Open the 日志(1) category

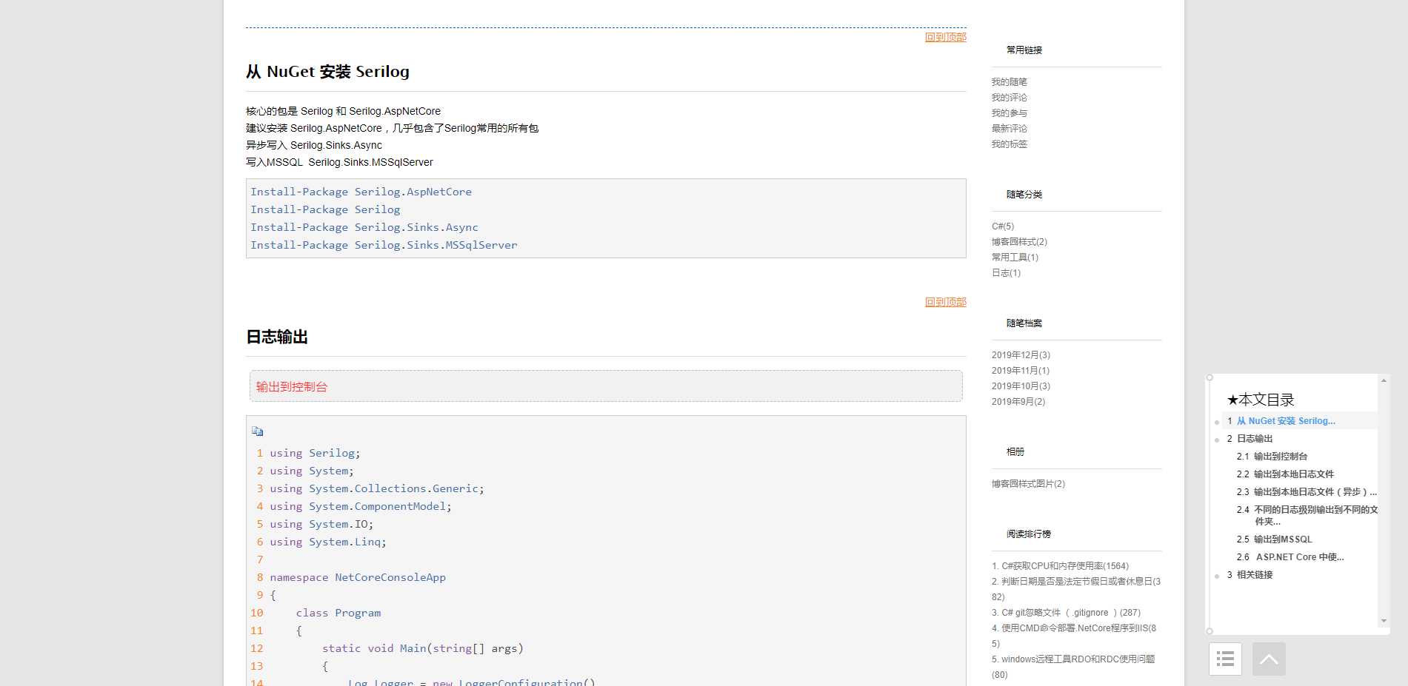click(1006, 273)
